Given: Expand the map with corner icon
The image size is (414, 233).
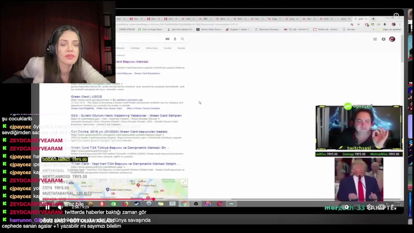Looking at the screenshot, I should [184, 182].
